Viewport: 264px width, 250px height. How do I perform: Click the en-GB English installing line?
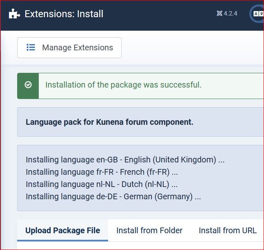[x=125, y=160]
